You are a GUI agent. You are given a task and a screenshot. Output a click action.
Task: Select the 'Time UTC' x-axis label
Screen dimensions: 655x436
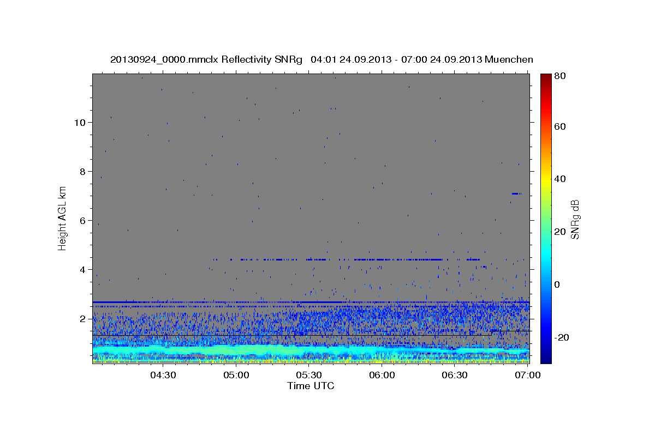tap(311, 386)
